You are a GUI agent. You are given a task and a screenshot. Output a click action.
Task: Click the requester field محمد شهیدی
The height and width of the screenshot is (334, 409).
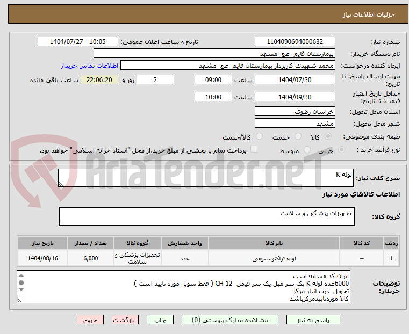[x=228, y=66]
